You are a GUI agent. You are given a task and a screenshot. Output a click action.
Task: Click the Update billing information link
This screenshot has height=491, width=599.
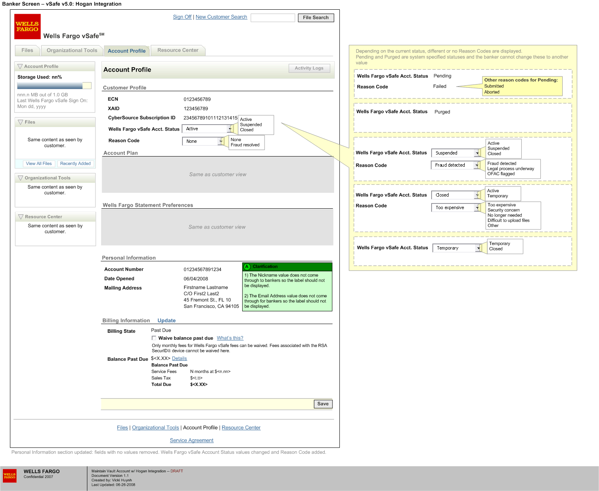pos(167,320)
